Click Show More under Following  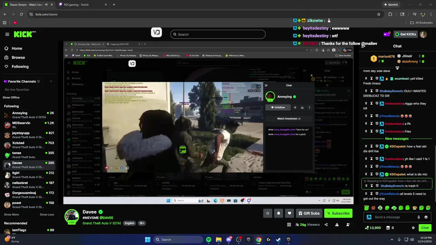(12, 215)
